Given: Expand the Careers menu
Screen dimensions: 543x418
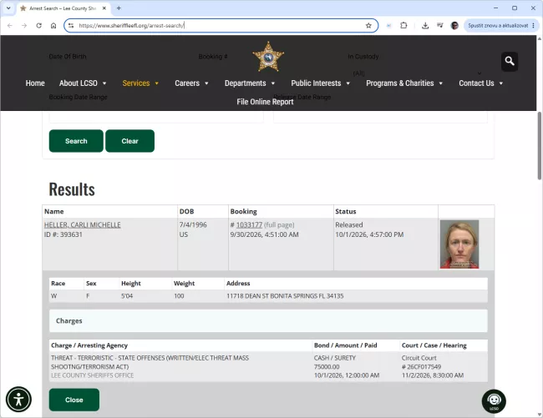Looking at the screenshot, I should click(x=191, y=83).
